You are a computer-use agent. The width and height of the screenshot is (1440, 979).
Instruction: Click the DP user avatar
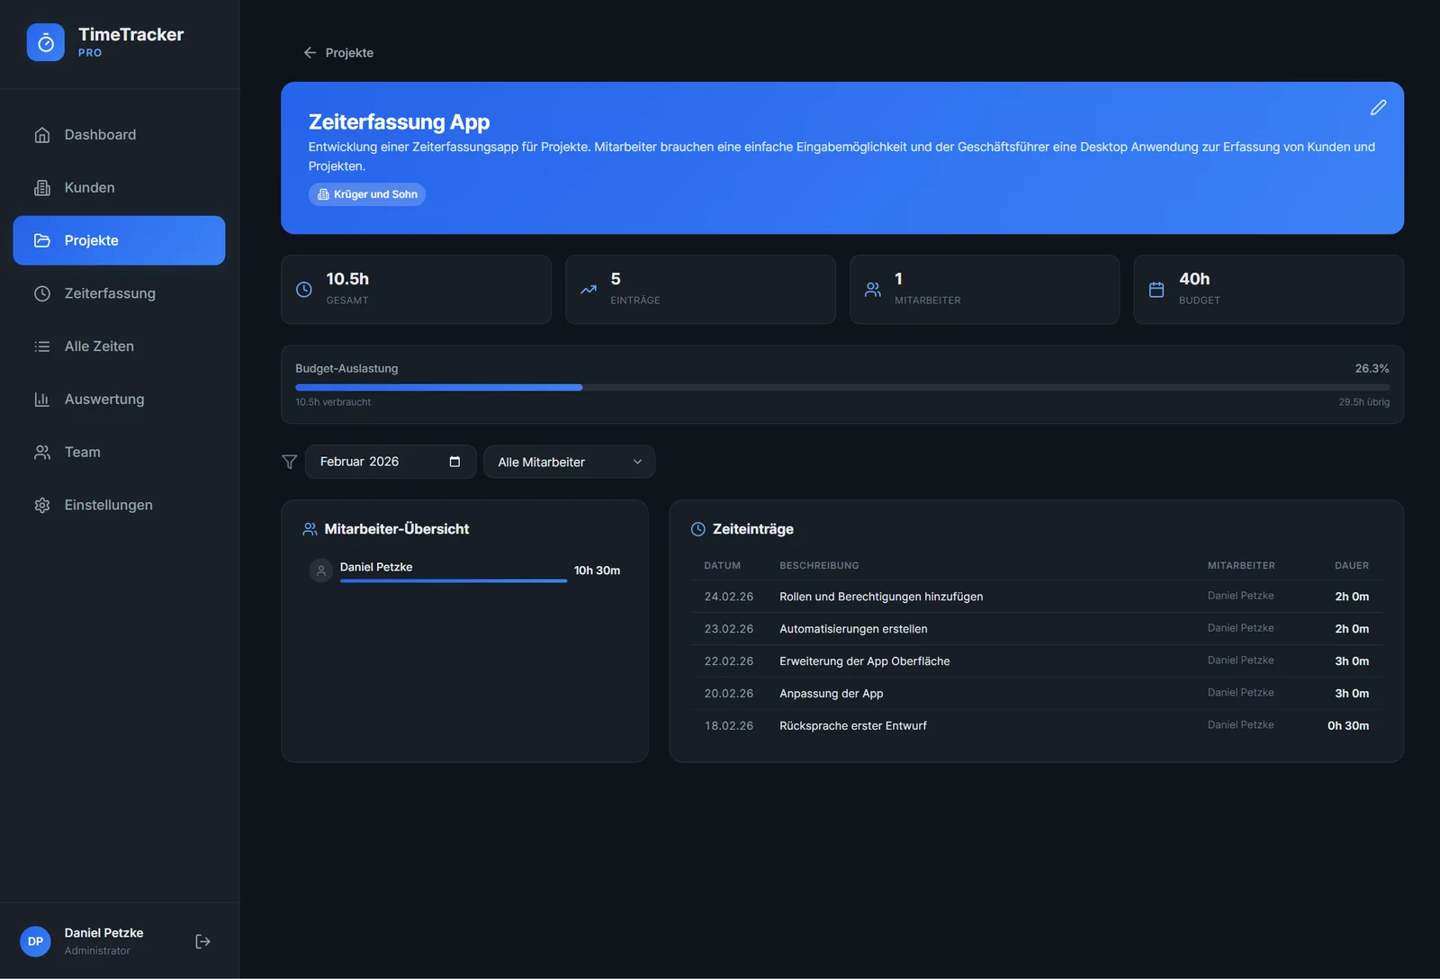coord(35,941)
